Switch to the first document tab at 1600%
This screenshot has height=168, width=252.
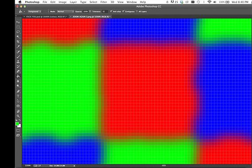(x=47, y=16)
